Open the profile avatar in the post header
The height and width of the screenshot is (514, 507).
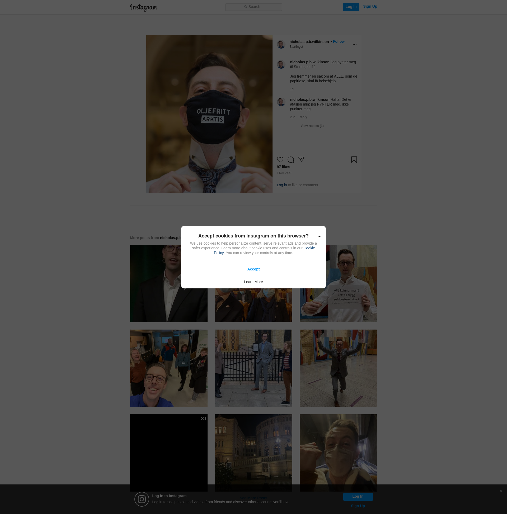281,44
